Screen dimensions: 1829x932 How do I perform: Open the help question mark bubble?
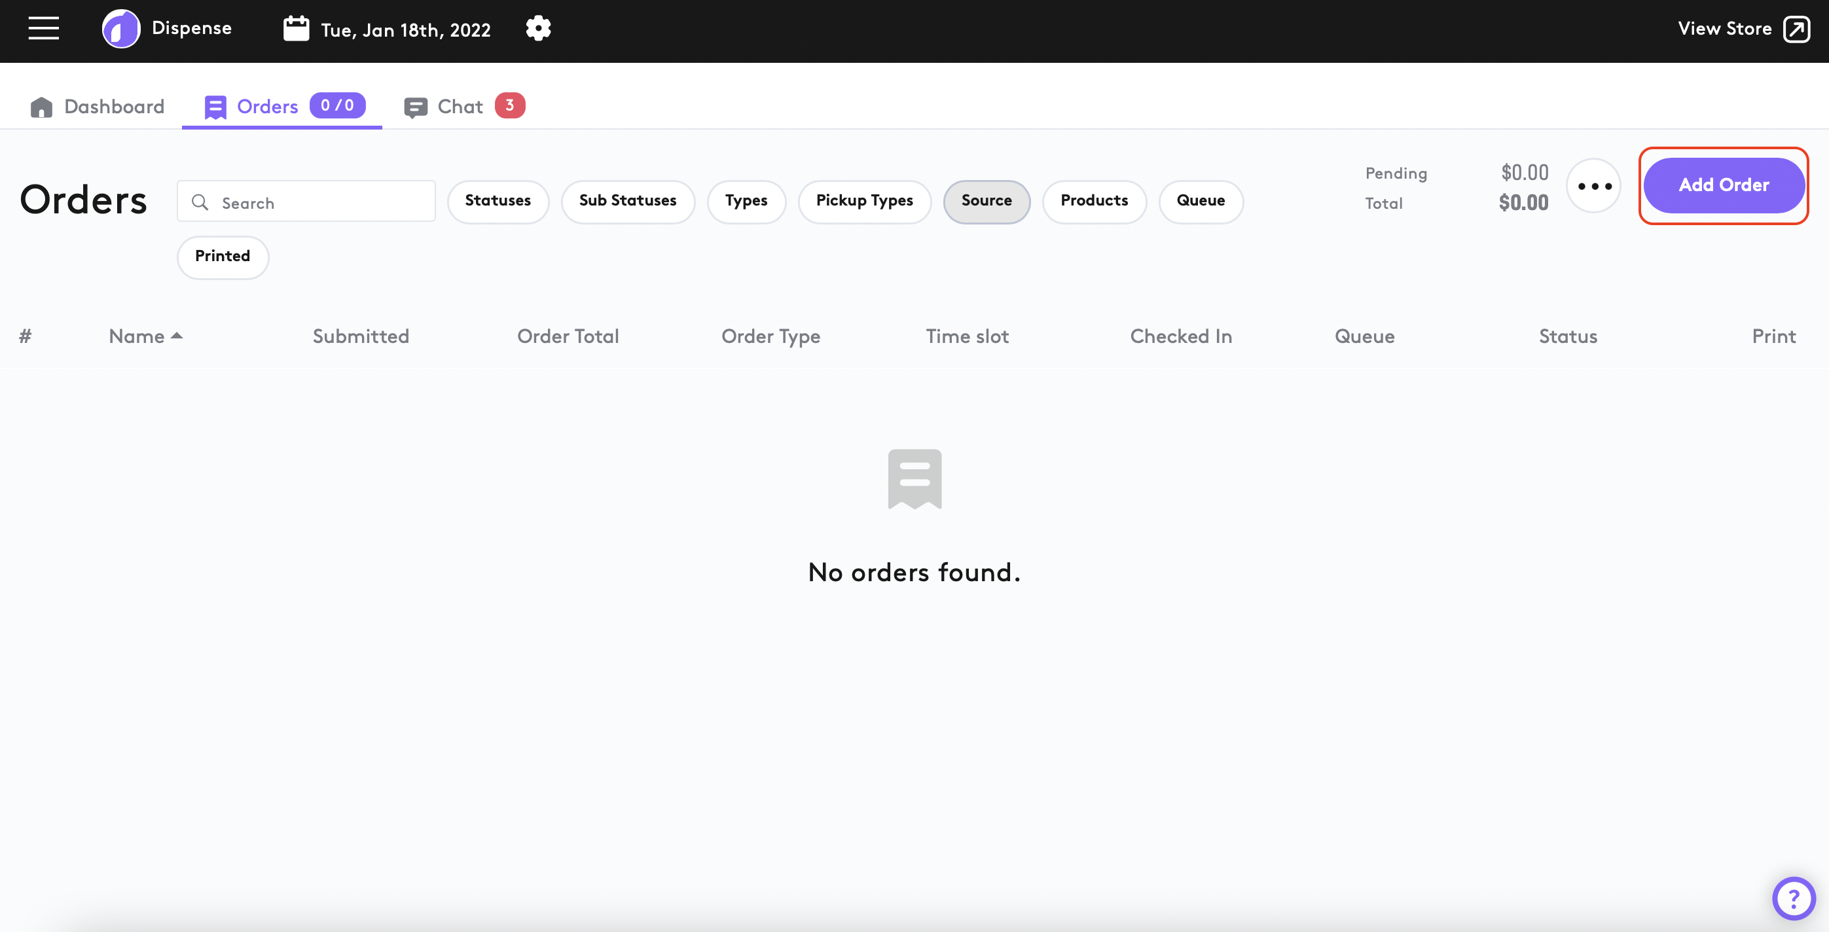(x=1794, y=898)
